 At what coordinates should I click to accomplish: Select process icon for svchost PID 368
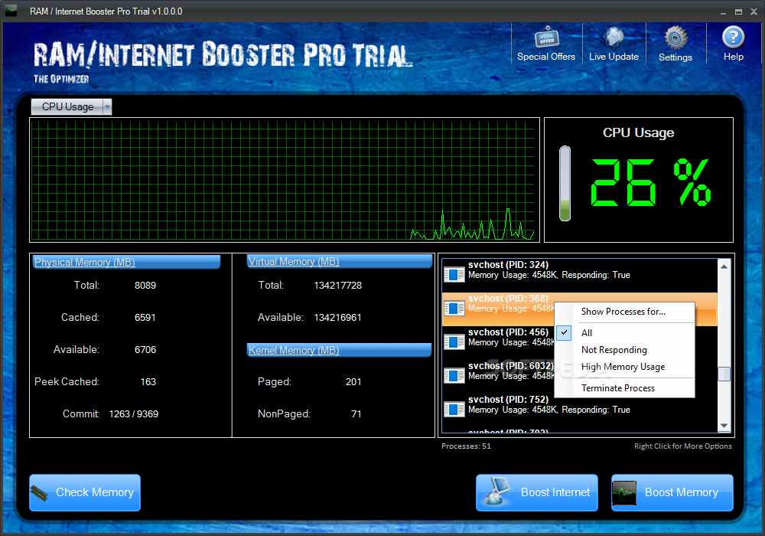454,309
